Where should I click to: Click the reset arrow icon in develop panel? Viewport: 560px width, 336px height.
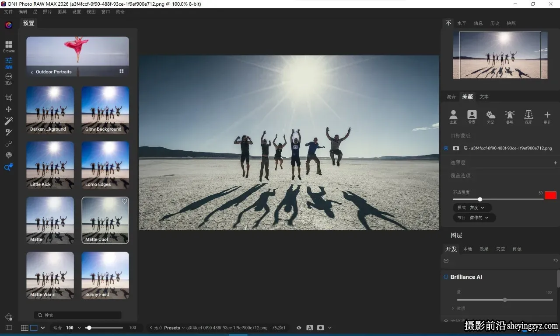pos(556,260)
